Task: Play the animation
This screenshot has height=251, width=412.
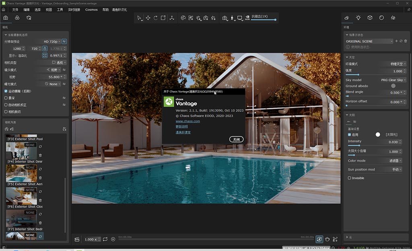Action: click(x=113, y=239)
